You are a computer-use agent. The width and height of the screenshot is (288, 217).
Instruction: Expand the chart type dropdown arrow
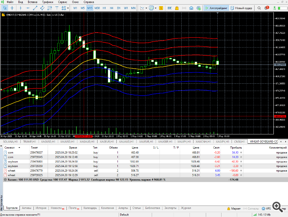(146, 8)
